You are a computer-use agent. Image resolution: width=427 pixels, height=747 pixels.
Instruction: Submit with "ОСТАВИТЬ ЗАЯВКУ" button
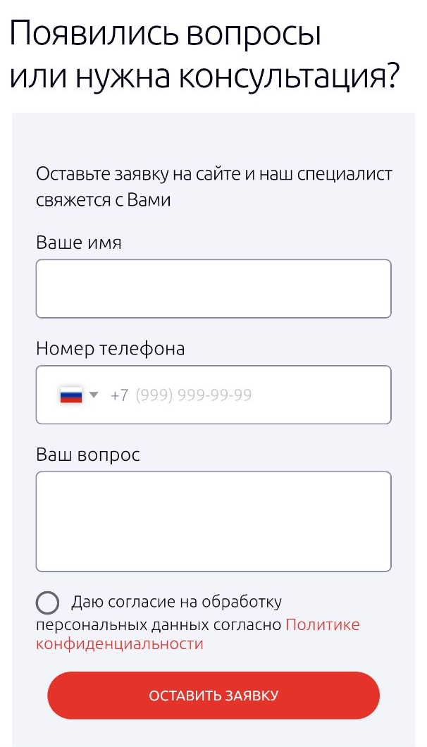213,696
